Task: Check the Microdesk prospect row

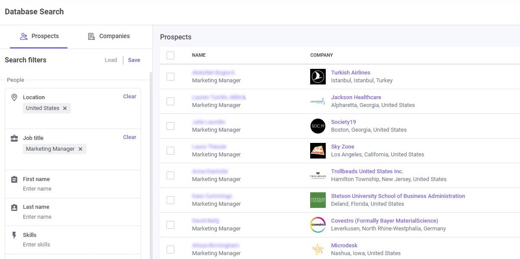Action: (x=170, y=249)
